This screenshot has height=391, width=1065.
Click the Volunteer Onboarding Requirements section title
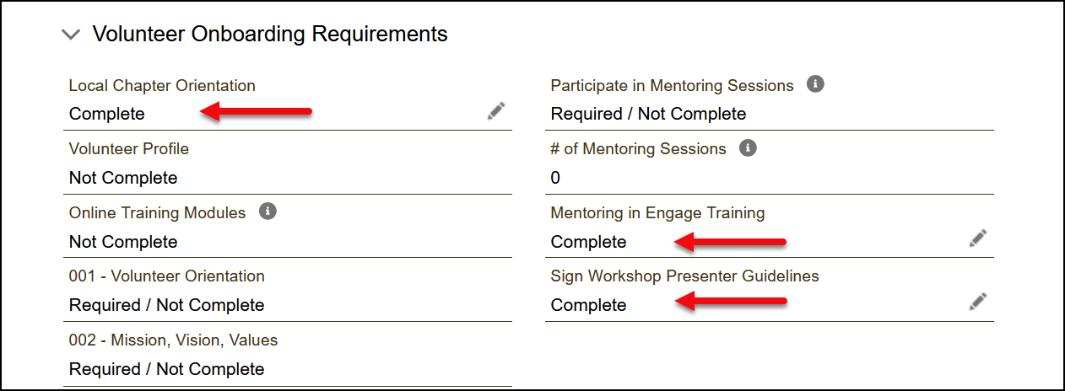(269, 35)
